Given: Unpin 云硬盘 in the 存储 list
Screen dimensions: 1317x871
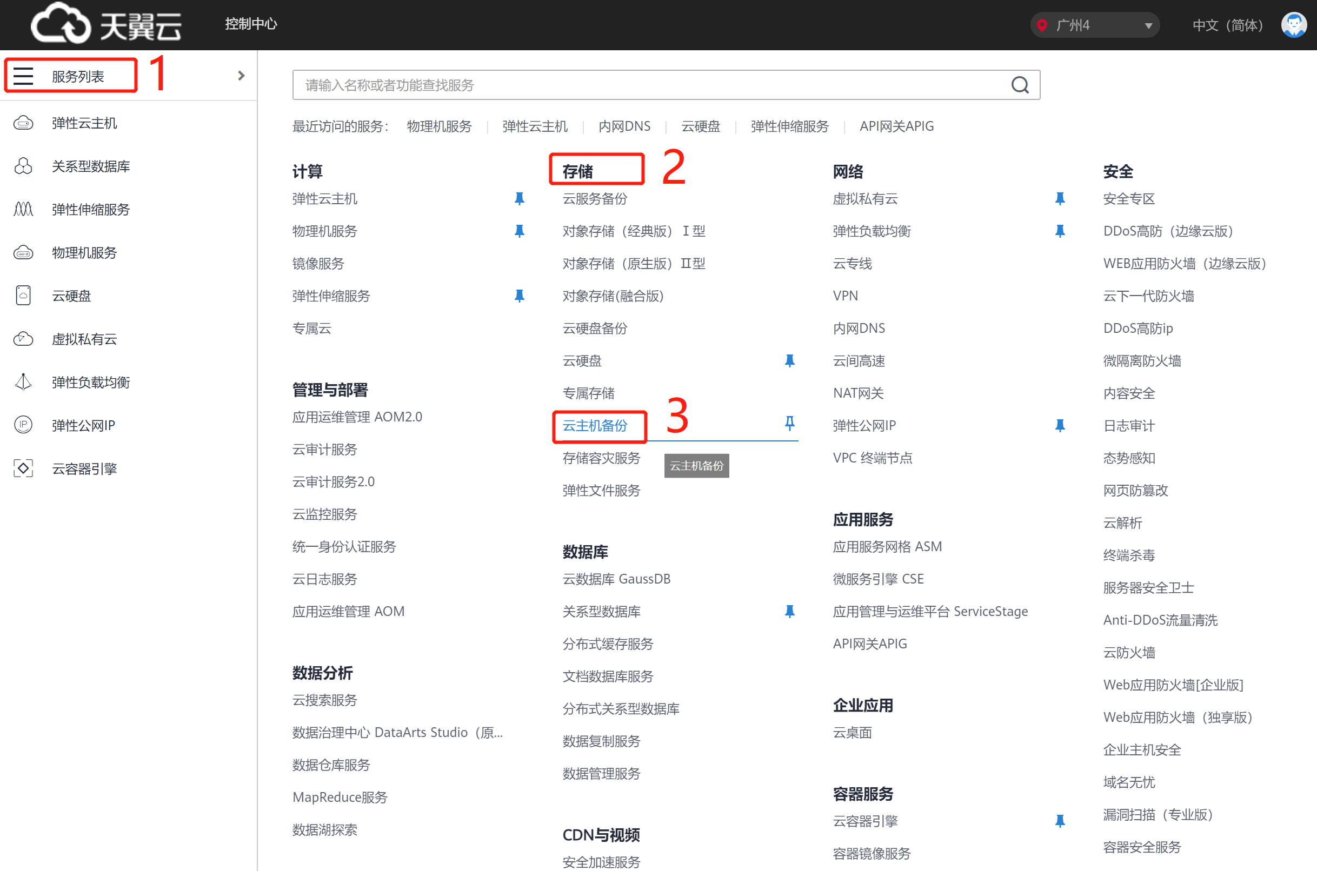Looking at the screenshot, I should point(790,361).
